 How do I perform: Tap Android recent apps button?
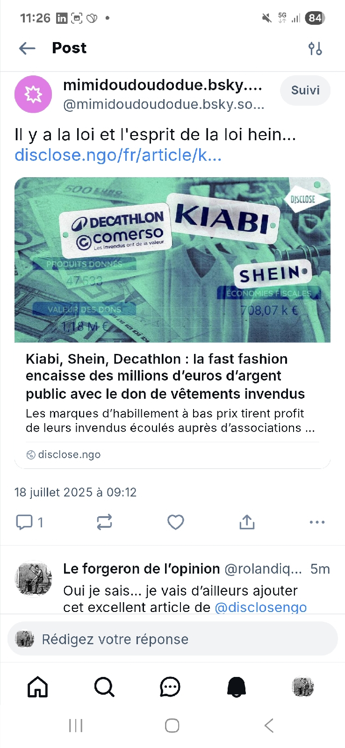tap(76, 726)
